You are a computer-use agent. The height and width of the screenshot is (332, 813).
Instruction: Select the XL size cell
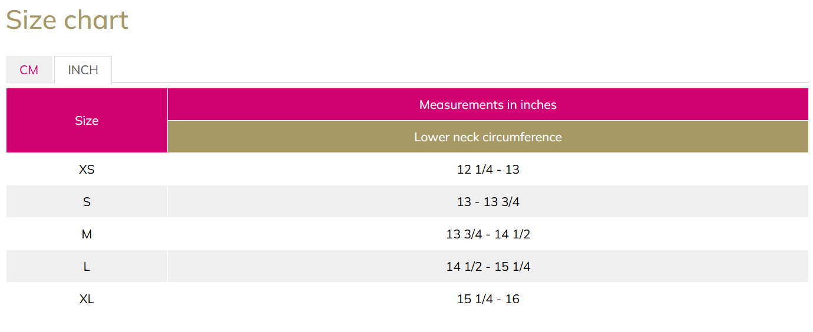pos(87,299)
